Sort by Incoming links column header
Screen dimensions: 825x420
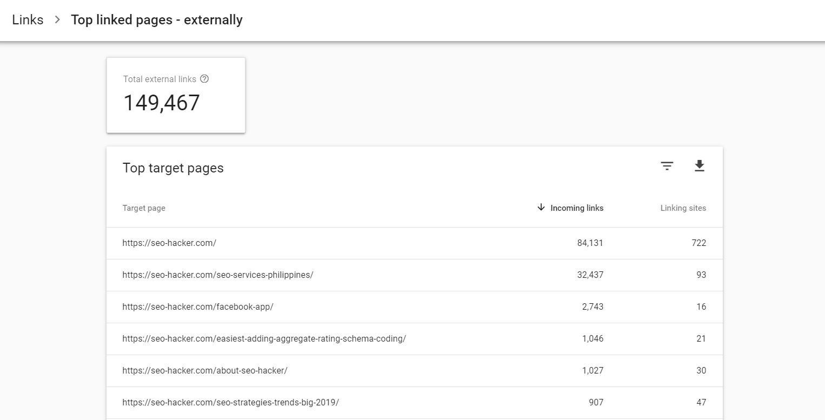click(x=576, y=208)
